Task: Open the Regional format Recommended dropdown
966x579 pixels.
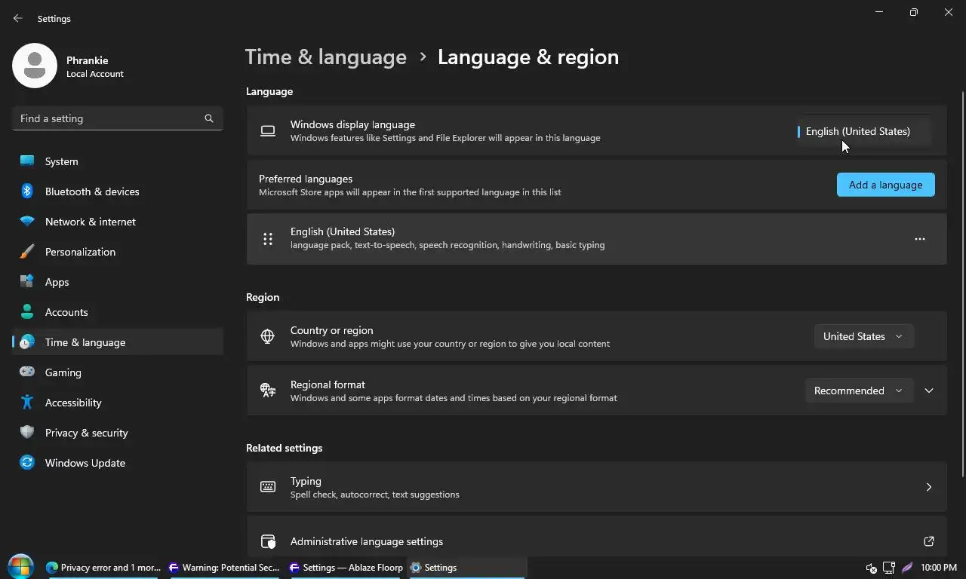Action: click(x=858, y=391)
